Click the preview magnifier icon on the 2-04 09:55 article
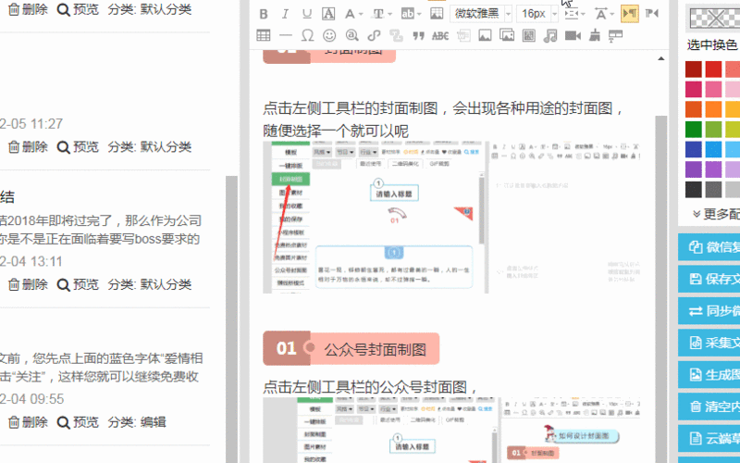 [63, 422]
